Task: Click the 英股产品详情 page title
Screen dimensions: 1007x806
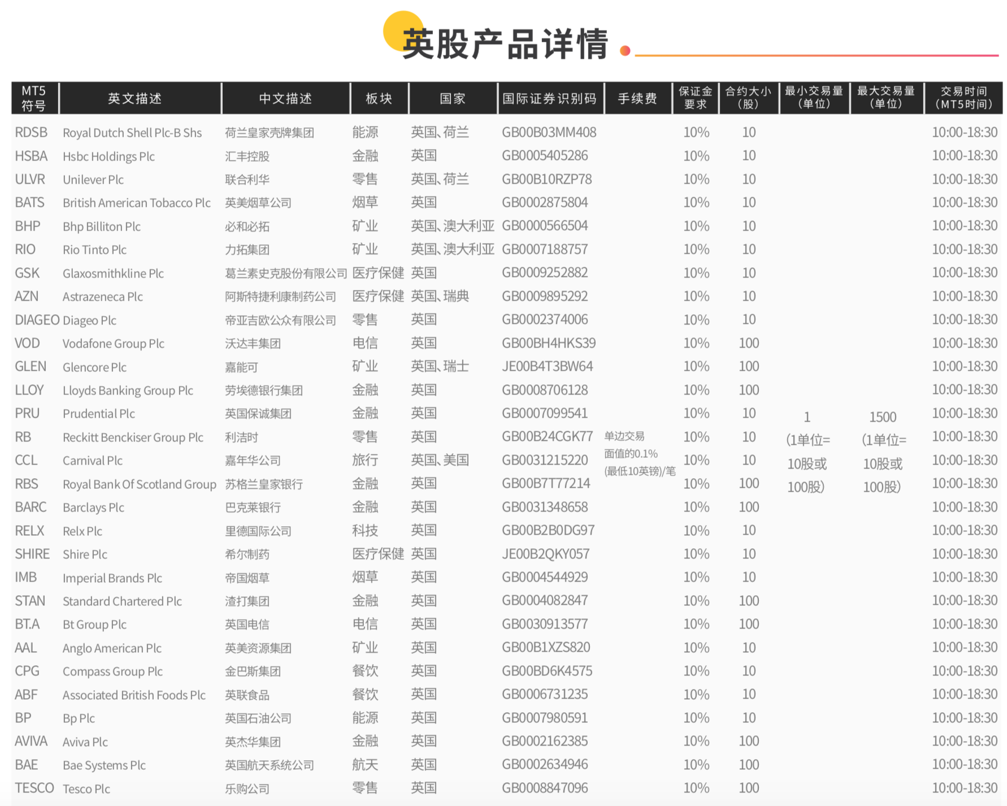Action: click(x=505, y=44)
